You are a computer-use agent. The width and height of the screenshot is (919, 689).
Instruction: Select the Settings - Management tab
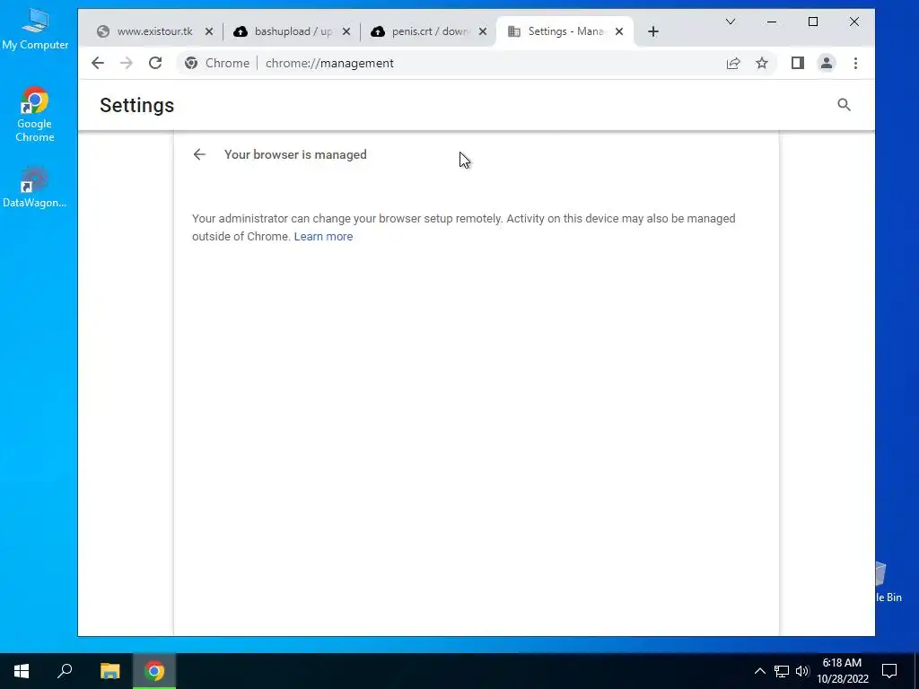565,31
